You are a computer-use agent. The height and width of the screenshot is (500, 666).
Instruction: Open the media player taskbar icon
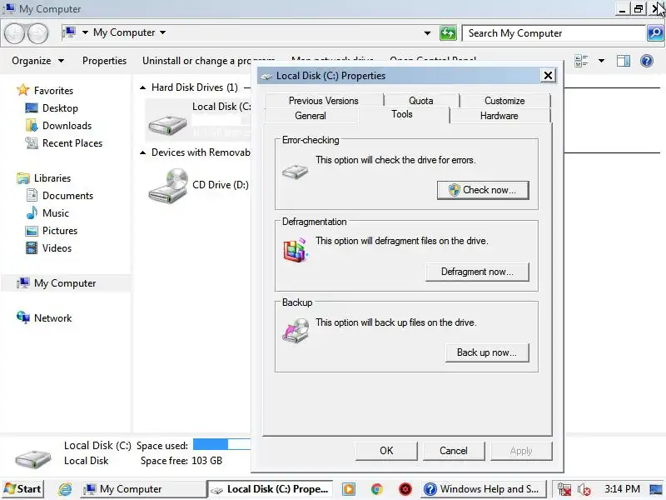pos(349,489)
